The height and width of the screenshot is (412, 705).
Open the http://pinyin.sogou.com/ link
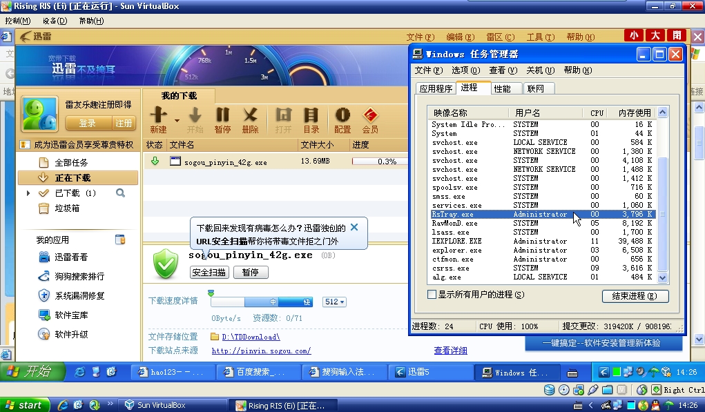[261, 351]
